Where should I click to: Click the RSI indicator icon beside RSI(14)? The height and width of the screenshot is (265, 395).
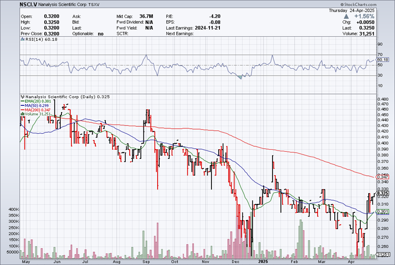(23, 39)
